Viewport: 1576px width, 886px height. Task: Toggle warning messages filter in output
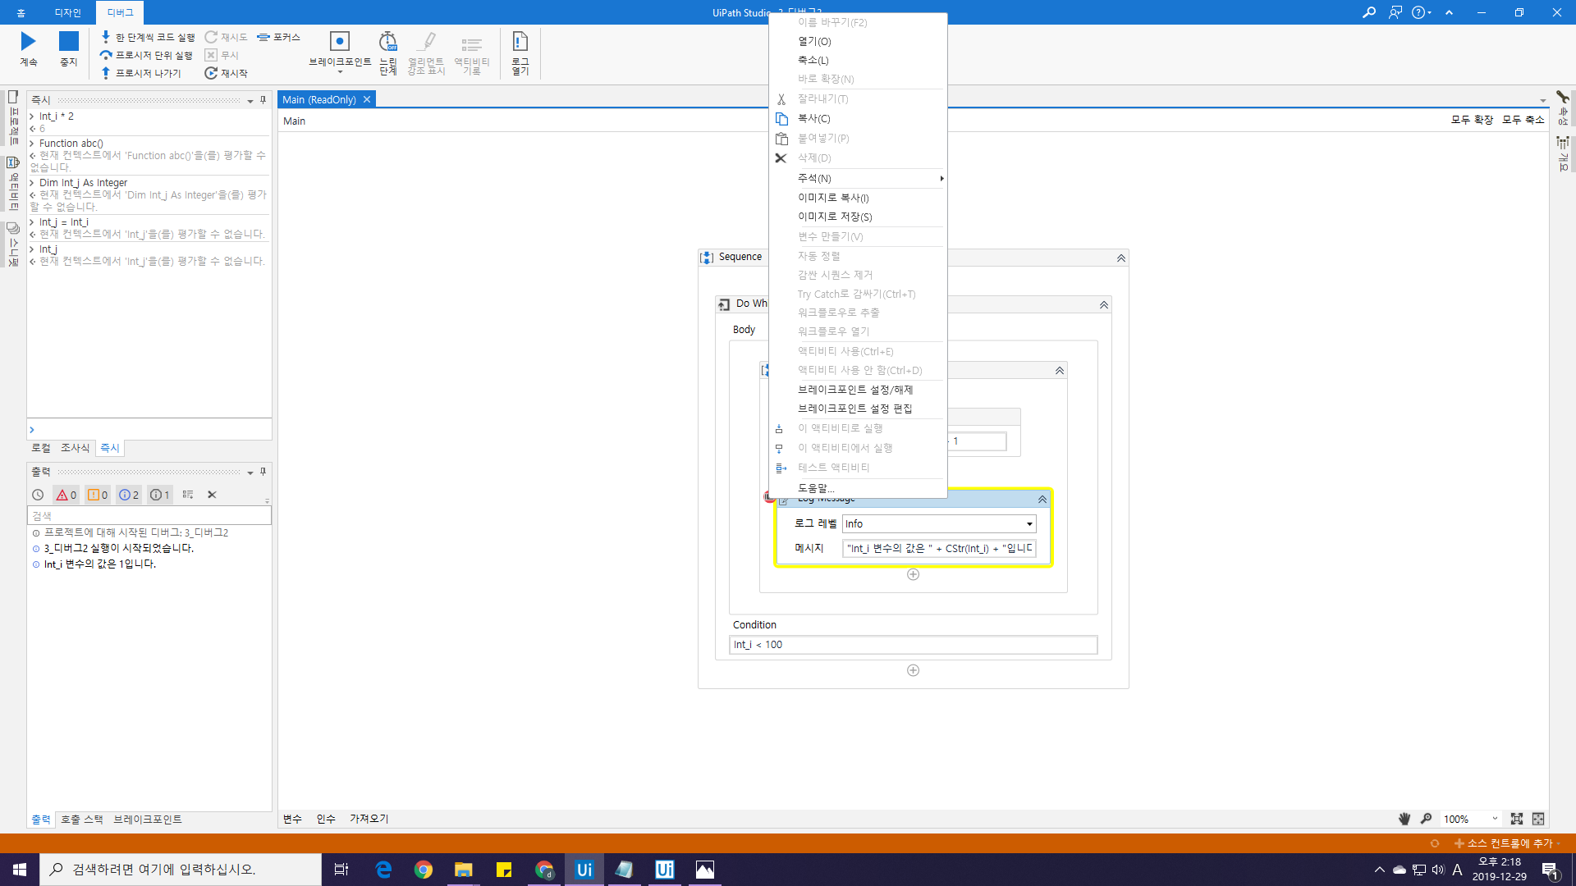pyautogui.click(x=98, y=495)
